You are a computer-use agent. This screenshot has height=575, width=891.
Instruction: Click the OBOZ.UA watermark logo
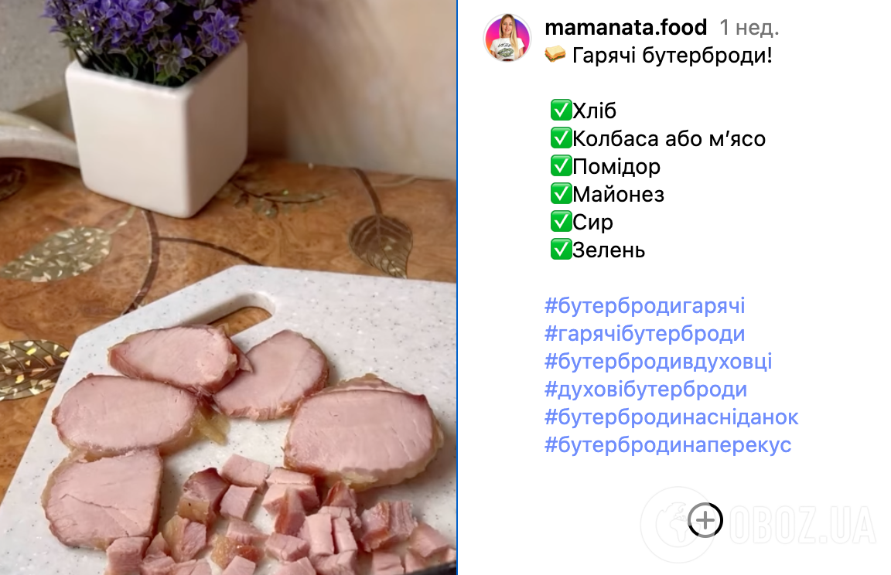click(x=759, y=524)
